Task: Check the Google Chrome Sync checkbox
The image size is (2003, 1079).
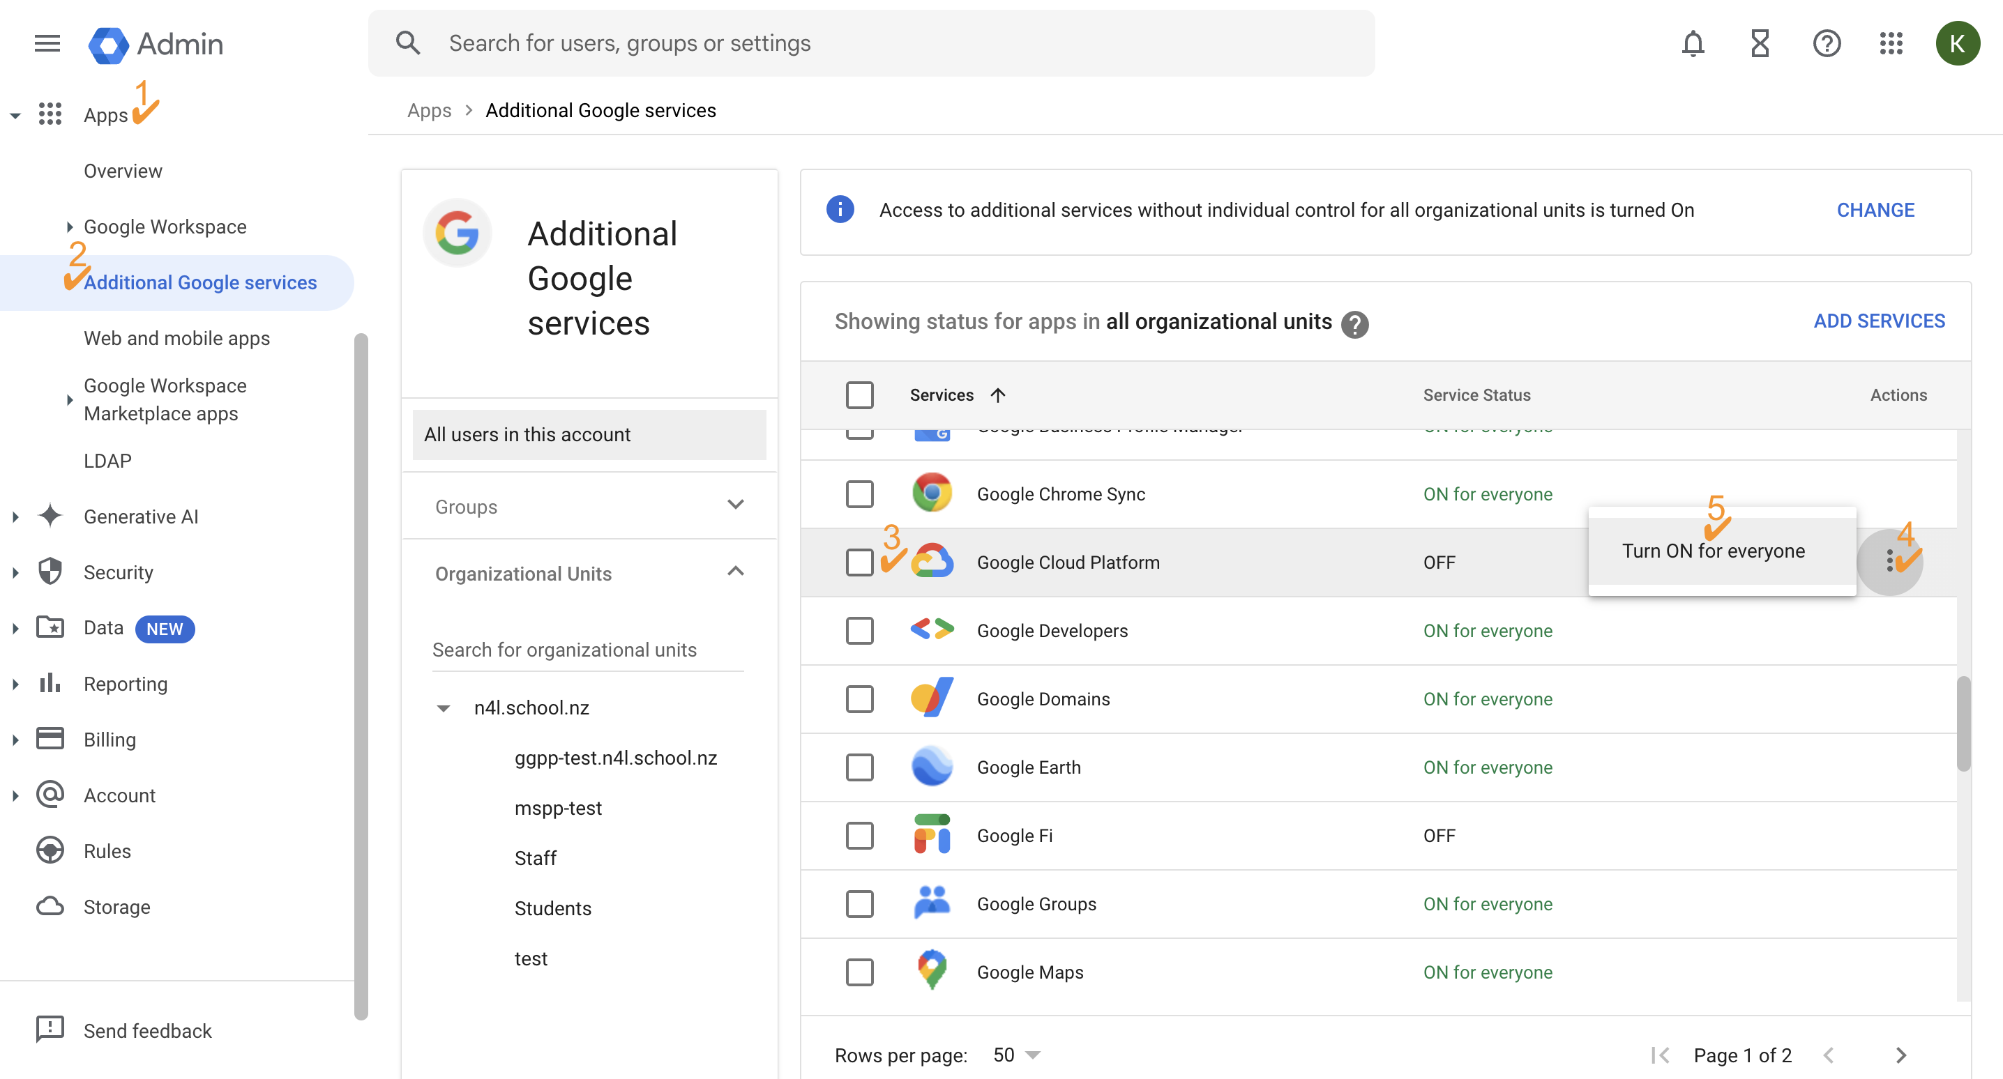Action: click(x=860, y=493)
